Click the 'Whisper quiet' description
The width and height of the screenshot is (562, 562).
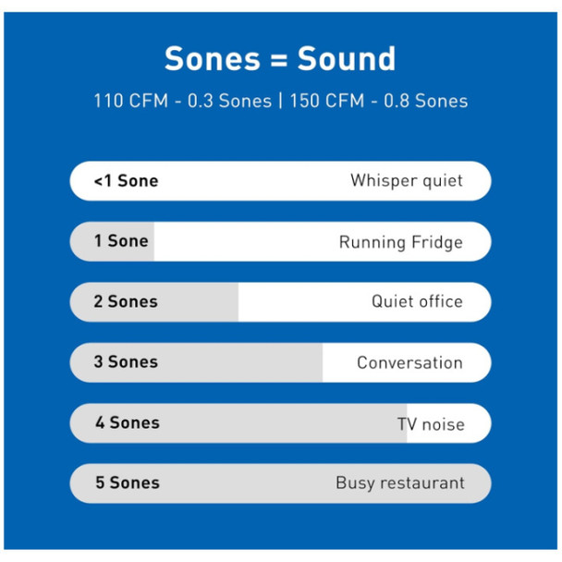[407, 180]
